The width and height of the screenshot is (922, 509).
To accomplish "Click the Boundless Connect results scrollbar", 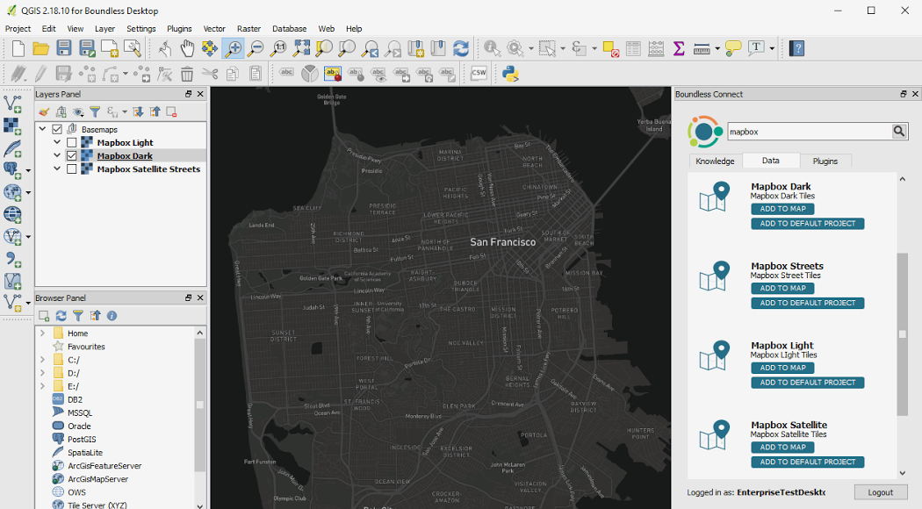I will tap(903, 333).
